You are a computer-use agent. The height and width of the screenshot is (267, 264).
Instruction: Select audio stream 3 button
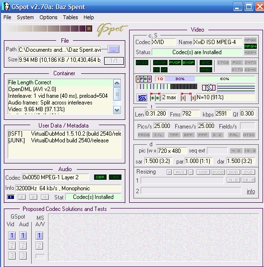pyautogui.click(x=33, y=197)
